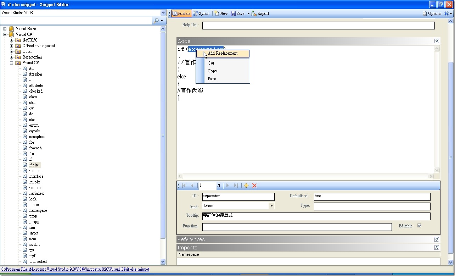Go to first replacement record
This screenshot has width=455, height=276.
184,186
